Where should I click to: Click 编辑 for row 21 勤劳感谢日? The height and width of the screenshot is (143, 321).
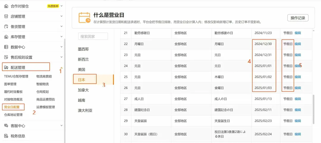298,33
